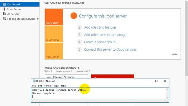Click step 5 number circle

coord(79,49)
